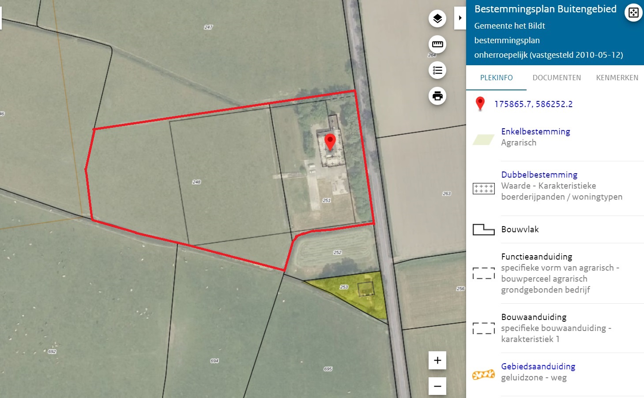Click the Agrarisch green color swatch
The height and width of the screenshot is (398, 644).
484,140
